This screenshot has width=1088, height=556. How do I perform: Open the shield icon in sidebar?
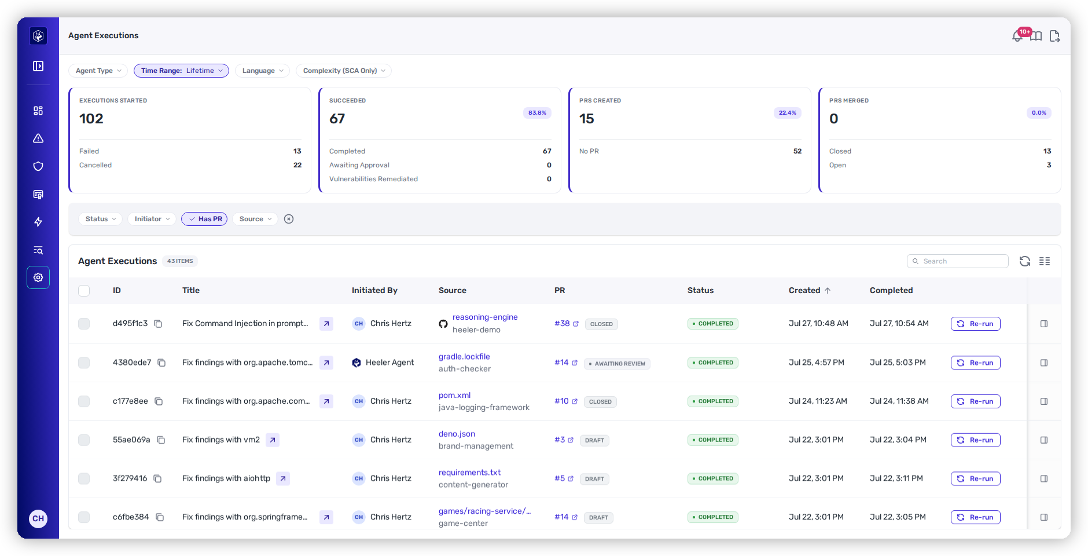38,166
